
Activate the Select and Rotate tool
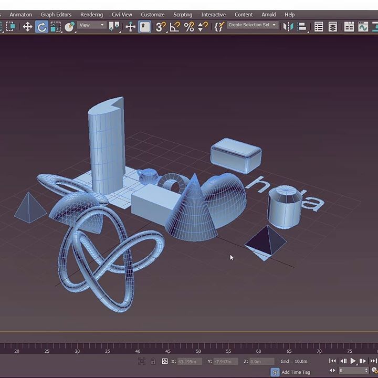(x=41, y=27)
